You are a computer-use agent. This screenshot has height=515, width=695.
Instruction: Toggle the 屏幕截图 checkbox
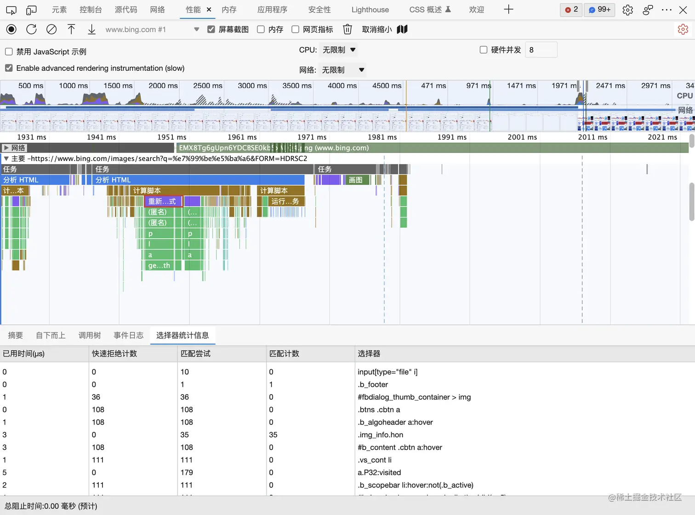[211, 29]
